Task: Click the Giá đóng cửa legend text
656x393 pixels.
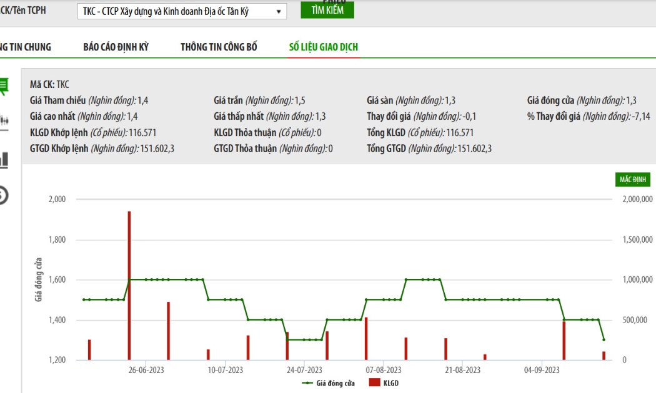Action: click(335, 383)
